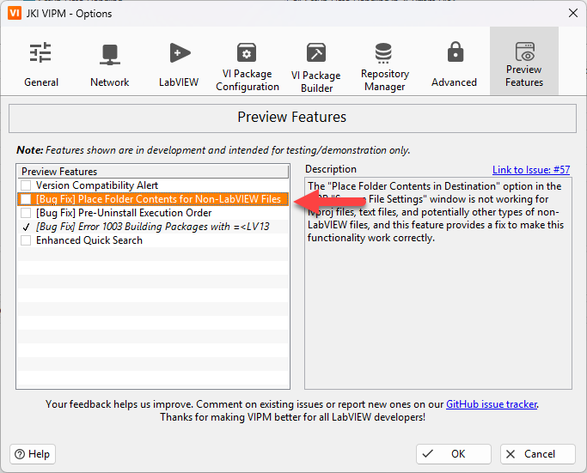The width and height of the screenshot is (587, 473).
Task: Open the GitHub issue tracker link
Action: pyautogui.click(x=492, y=403)
